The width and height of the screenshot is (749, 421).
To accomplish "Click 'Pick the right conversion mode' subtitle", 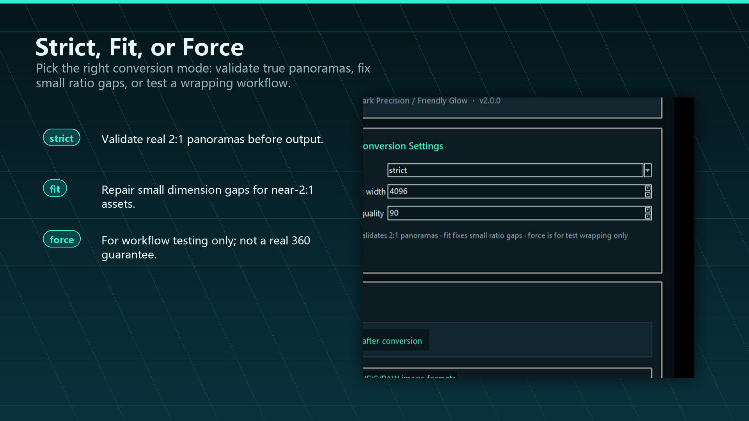I will point(203,76).
